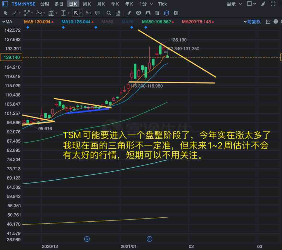Click the 142.572 price axis label
The width and height of the screenshot is (282, 250).
(13, 30)
